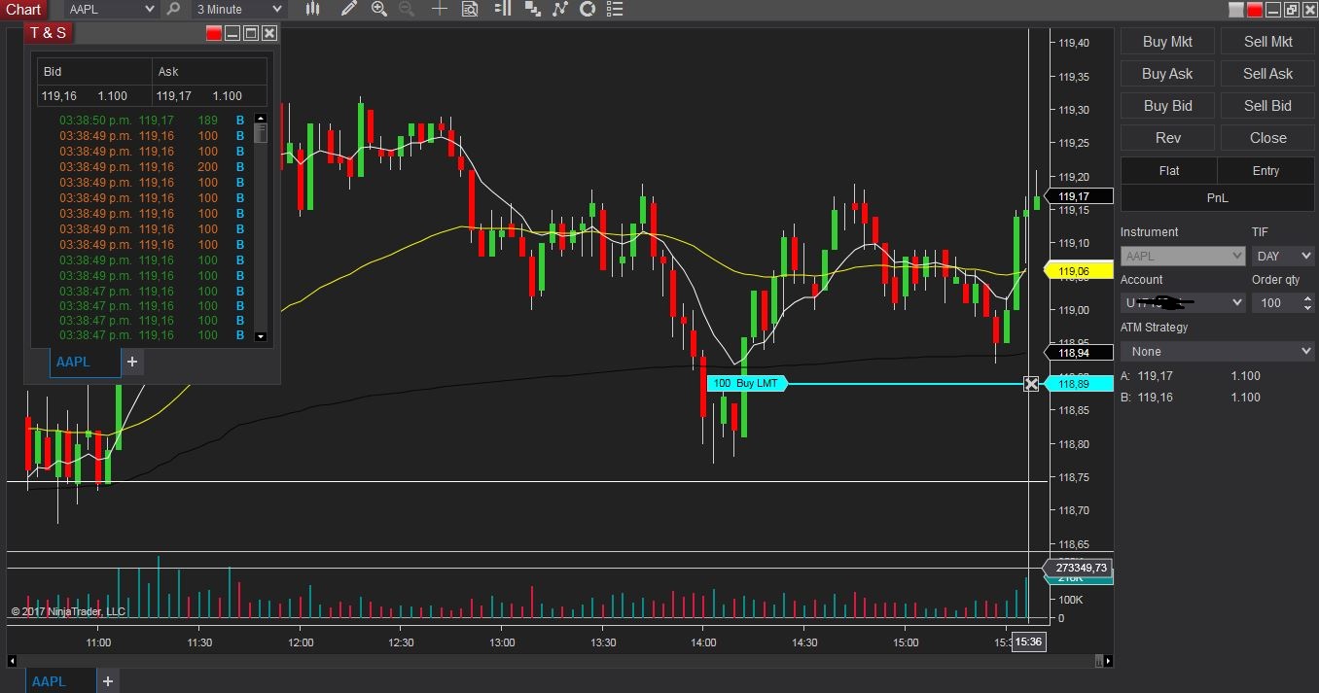This screenshot has width=1319, height=693.
Task: Click the red link square in chart title
Action: (x=1255, y=10)
